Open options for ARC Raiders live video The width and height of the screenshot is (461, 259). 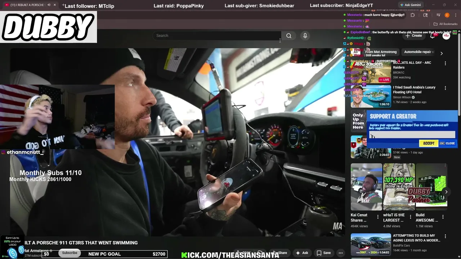tap(445, 63)
